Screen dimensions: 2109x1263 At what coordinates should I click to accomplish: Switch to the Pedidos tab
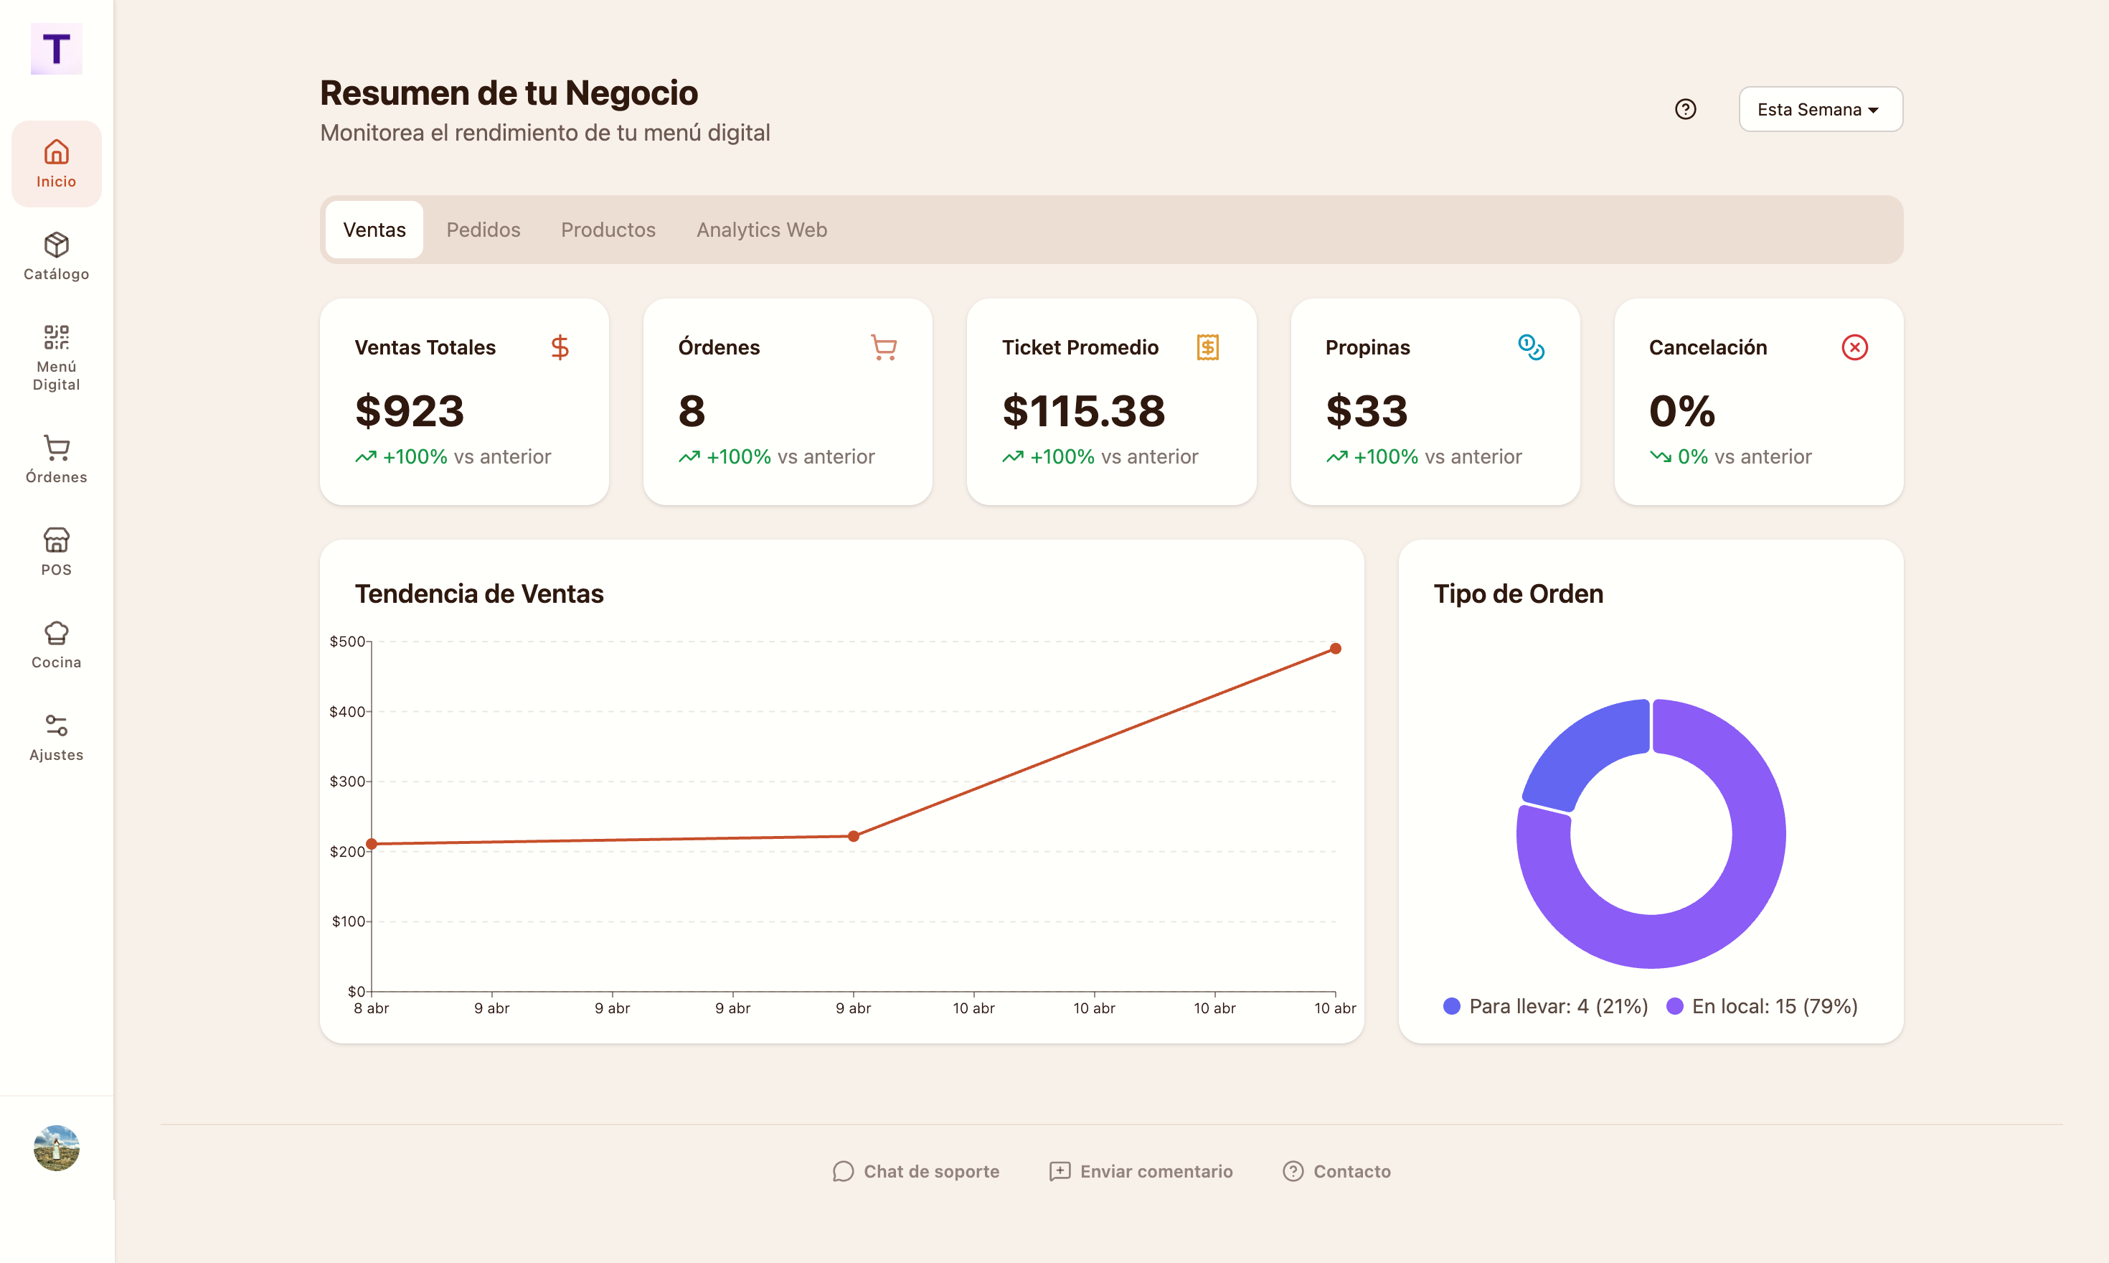(x=483, y=230)
